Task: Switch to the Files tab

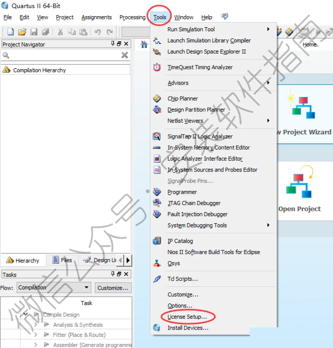Action: [x=62, y=260]
